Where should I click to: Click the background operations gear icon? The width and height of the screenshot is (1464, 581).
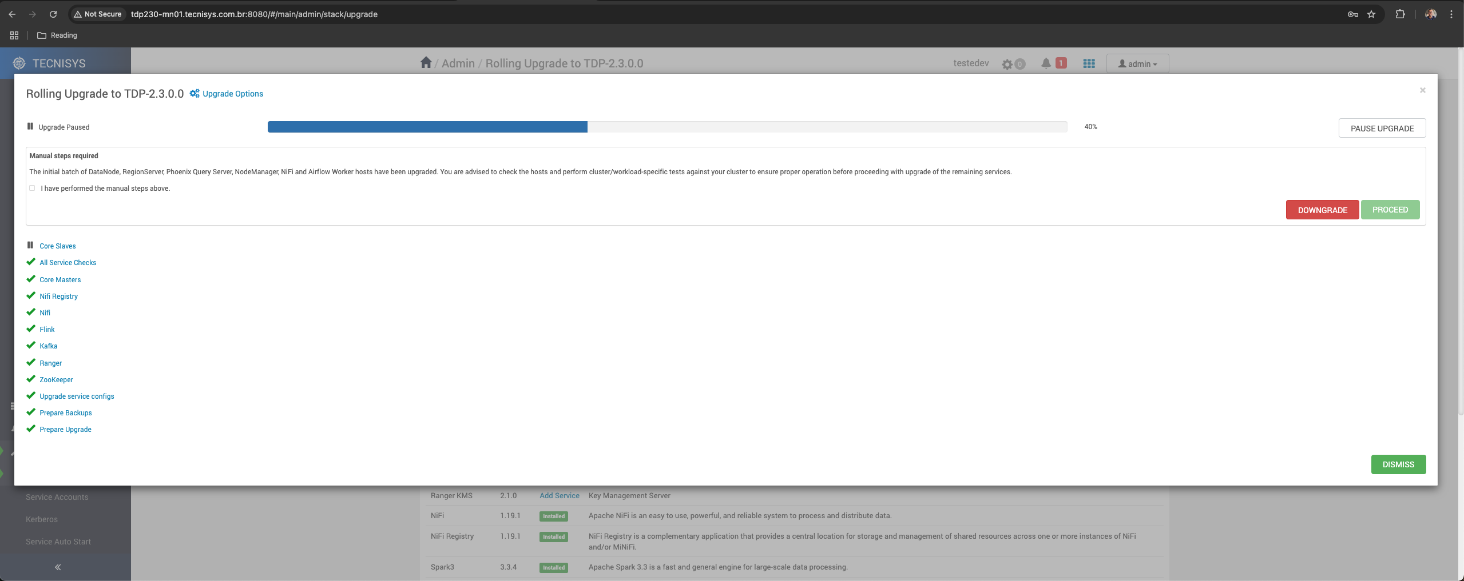1007,65
